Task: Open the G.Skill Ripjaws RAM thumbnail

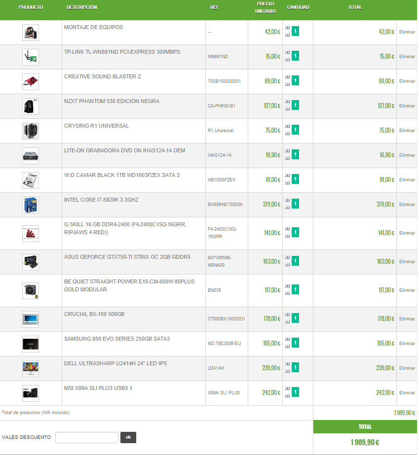Action: click(x=31, y=234)
